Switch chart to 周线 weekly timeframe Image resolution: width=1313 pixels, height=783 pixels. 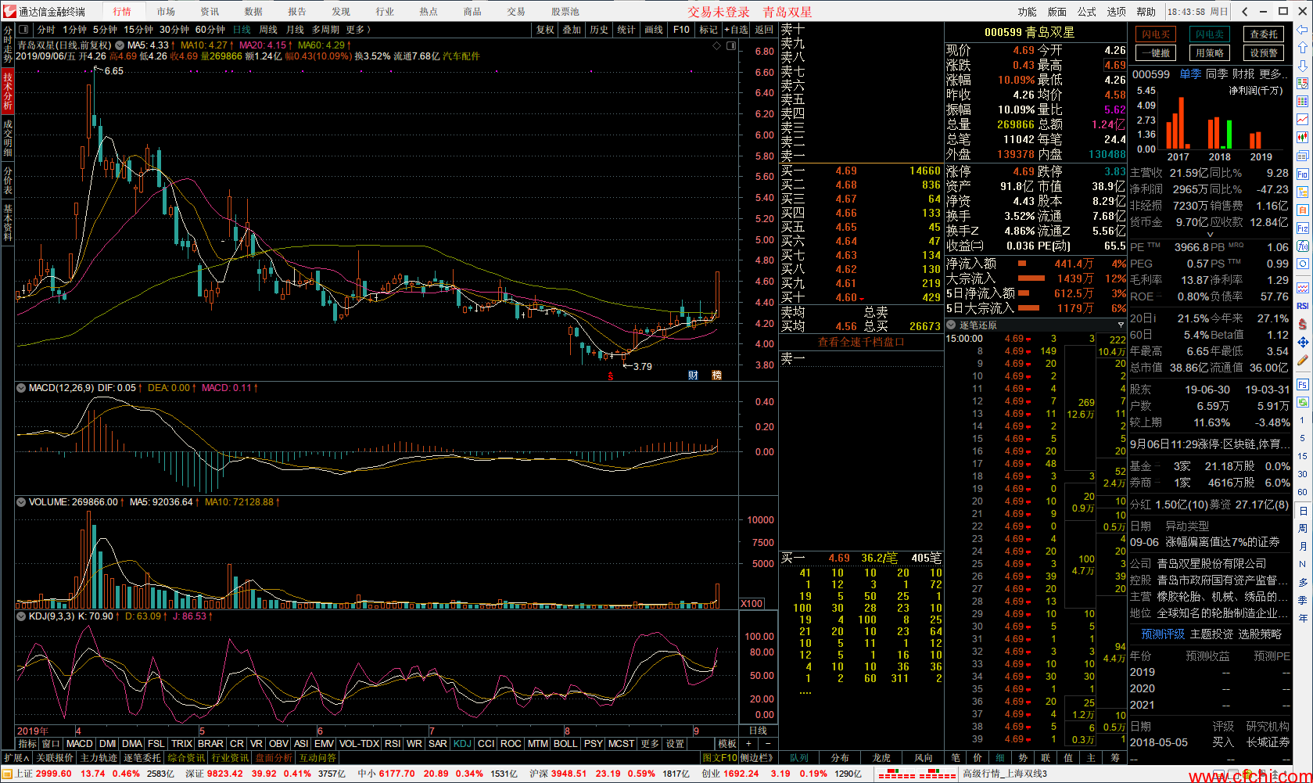(268, 30)
